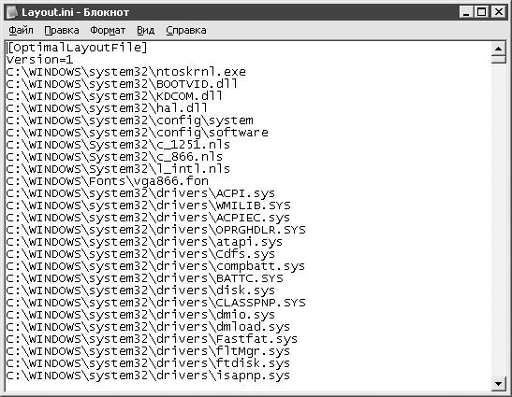
Task: Click the vertical scrollbar thumb
Action: pyautogui.click(x=499, y=59)
